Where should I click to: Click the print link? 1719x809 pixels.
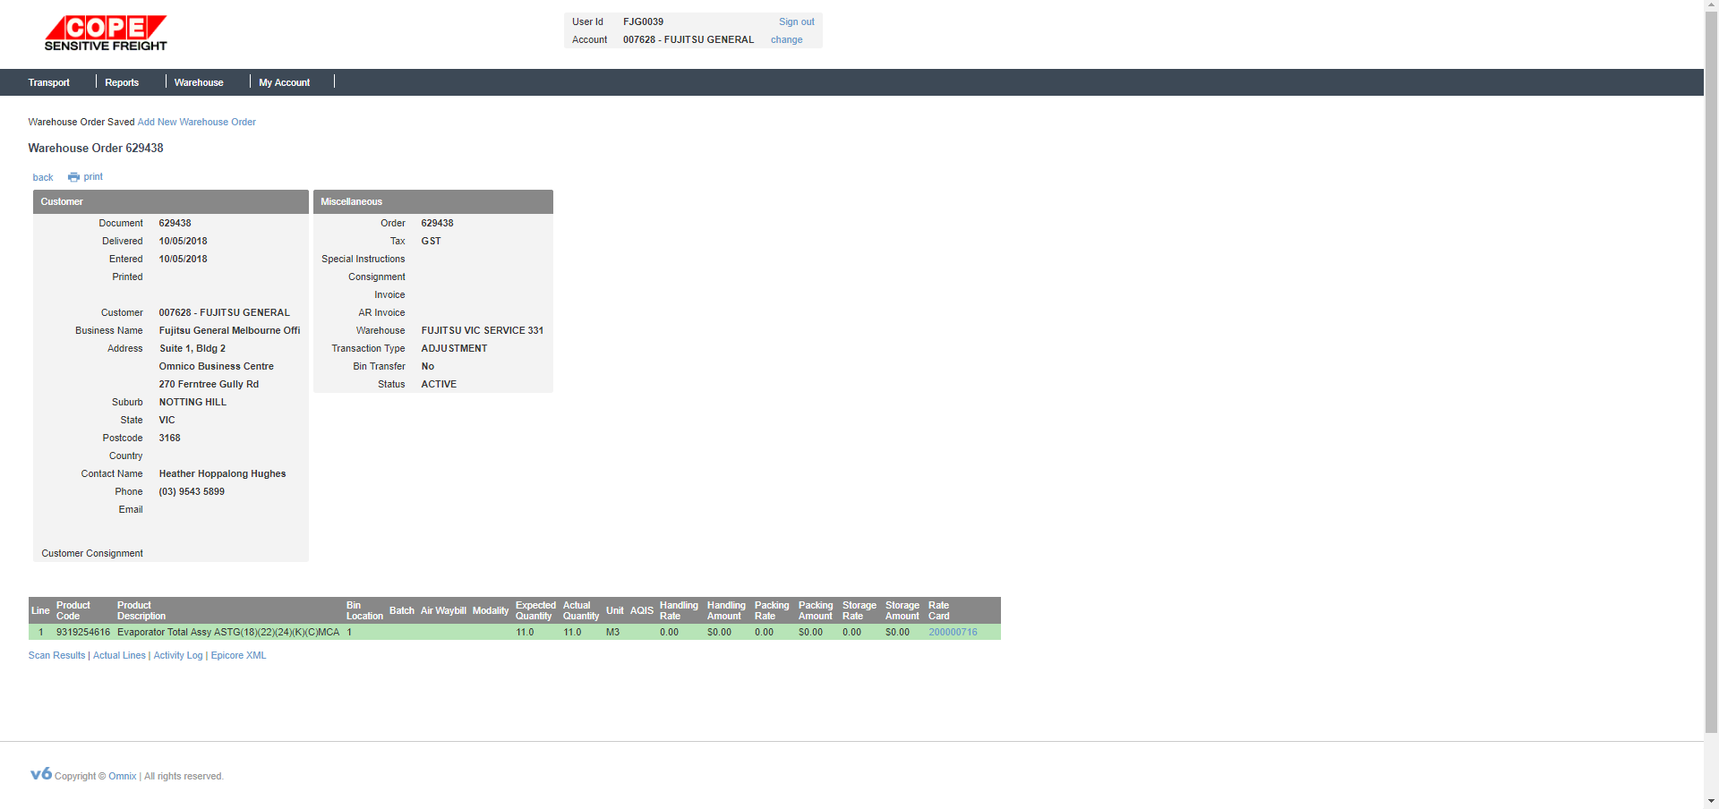coord(93,177)
